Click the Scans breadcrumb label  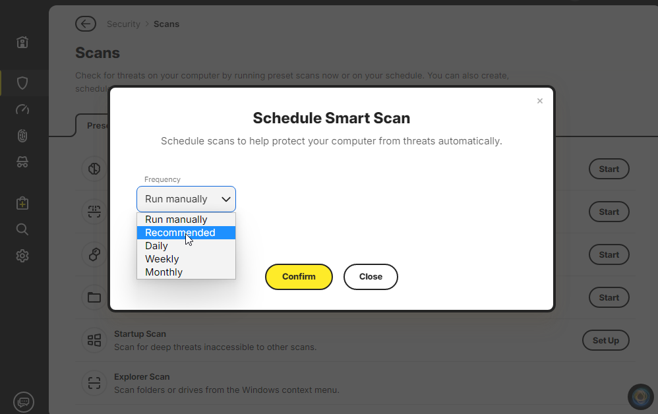coord(166,24)
